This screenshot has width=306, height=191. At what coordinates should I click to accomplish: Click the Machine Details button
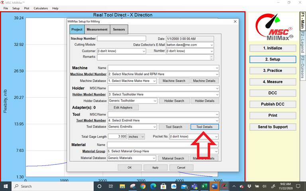[204, 81]
